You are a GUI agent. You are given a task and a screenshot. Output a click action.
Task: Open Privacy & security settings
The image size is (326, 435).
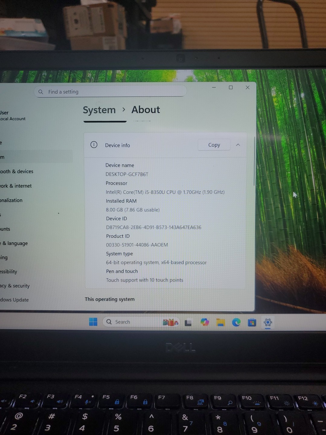(15, 286)
